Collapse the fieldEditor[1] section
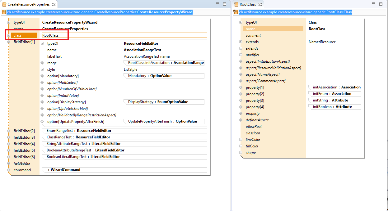Image resolution: width=388 pixels, height=211 pixels. (x=8, y=42)
